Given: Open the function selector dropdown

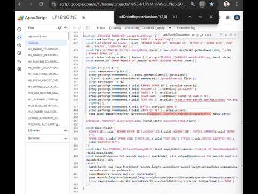Looking at the screenshot, I should tap(148, 28).
